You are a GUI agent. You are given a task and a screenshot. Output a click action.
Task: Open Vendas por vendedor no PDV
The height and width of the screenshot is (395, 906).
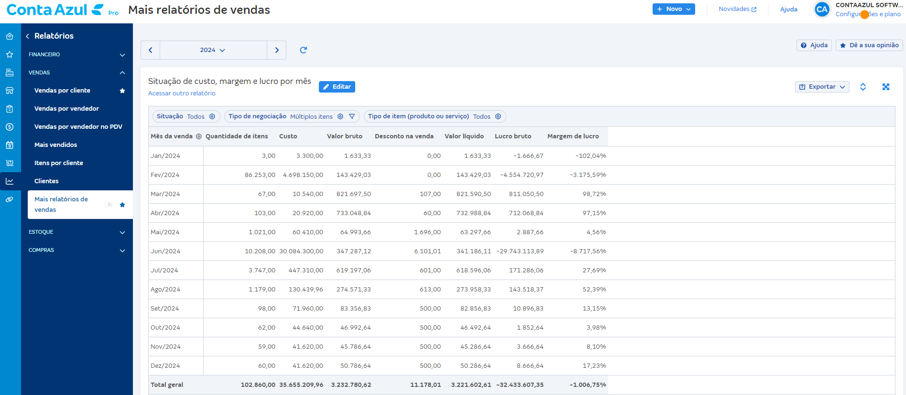pyautogui.click(x=78, y=127)
